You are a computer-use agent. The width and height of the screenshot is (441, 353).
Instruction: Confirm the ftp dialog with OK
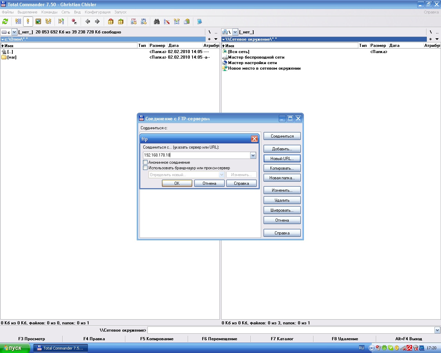tap(177, 183)
